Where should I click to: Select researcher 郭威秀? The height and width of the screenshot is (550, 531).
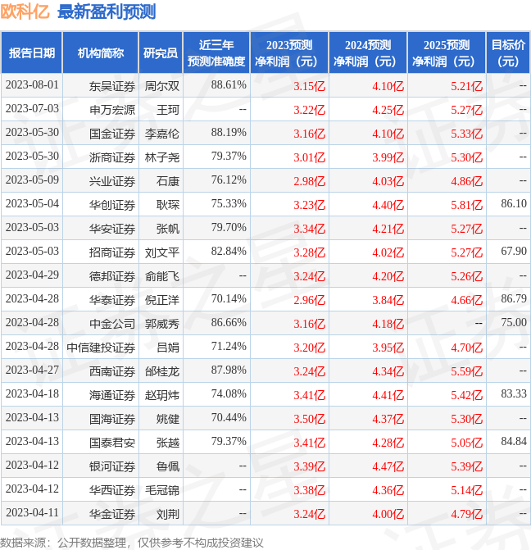pyautogui.click(x=162, y=324)
